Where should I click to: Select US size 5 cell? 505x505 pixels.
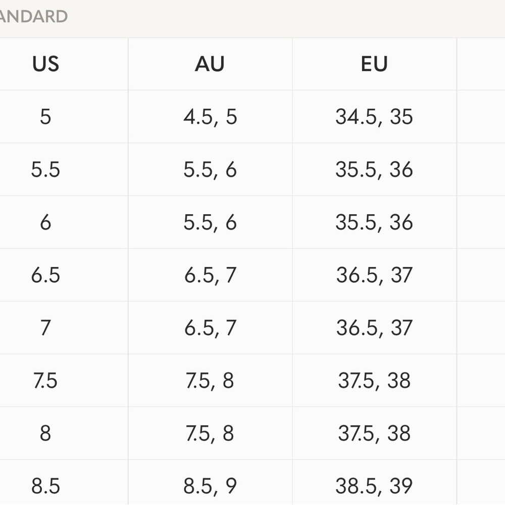tap(45, 117)
